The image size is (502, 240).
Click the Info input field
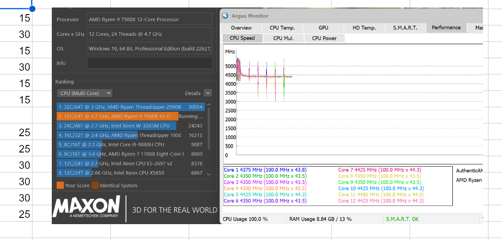click(150, 63)
